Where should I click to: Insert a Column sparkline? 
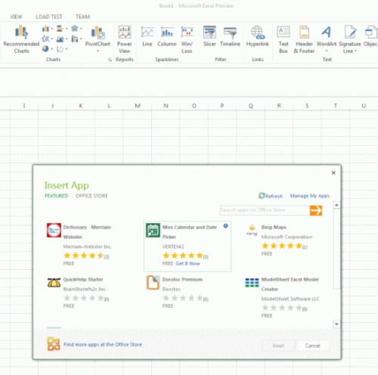167,36
